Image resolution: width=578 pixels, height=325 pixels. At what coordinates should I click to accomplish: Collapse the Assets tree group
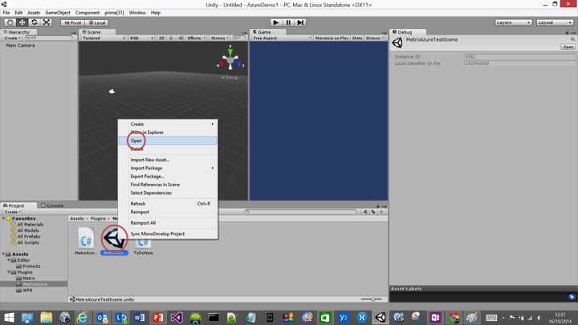tap(4, 254)
